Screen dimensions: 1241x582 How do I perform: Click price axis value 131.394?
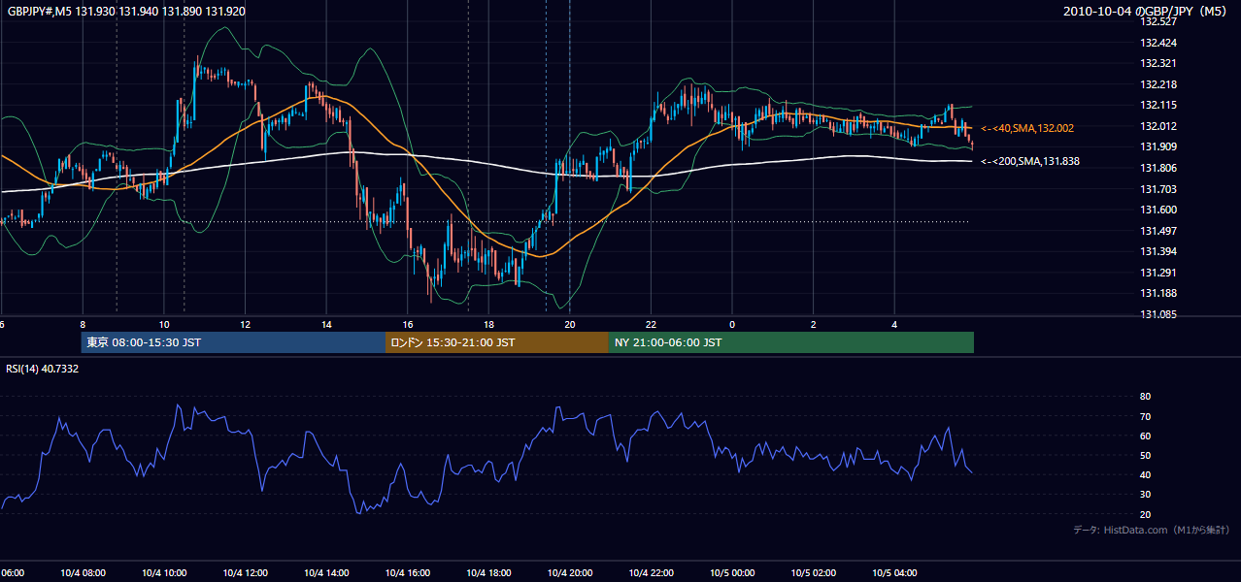tap(1157, 251)
